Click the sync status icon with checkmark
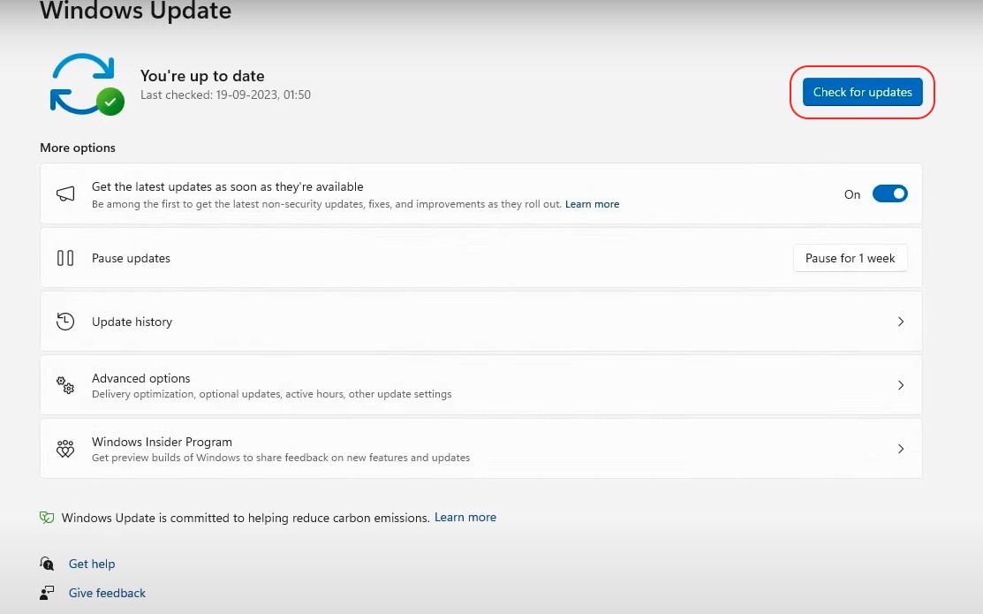This screenshot has height=614, width=983. point(87,85)
